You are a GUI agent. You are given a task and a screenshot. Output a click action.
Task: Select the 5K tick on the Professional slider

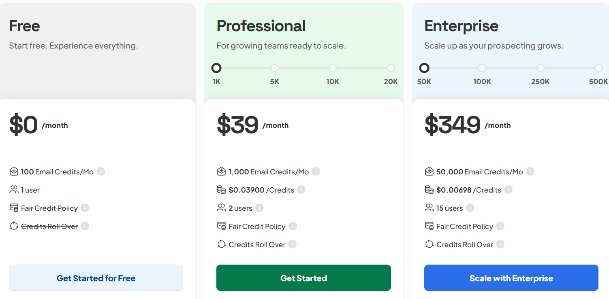click(x=274, y=68)
